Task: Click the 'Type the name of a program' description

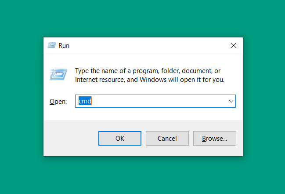Action: (x=150, y=75)
